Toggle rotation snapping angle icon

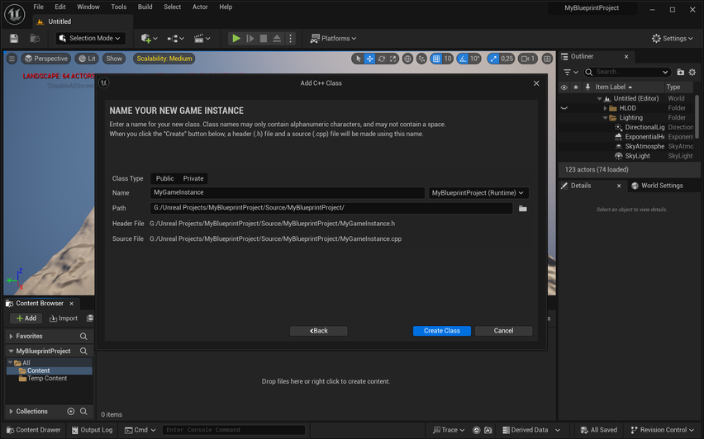(x=463, y=59)
